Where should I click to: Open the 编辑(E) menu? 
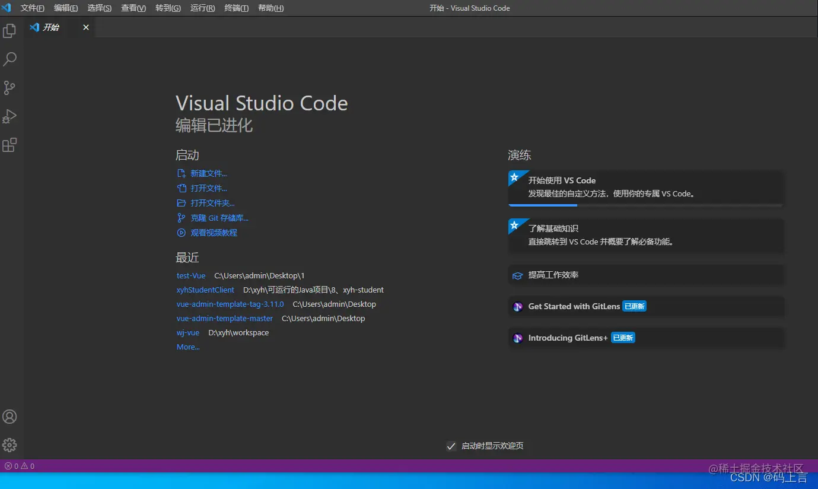click(x=66, y=8)
